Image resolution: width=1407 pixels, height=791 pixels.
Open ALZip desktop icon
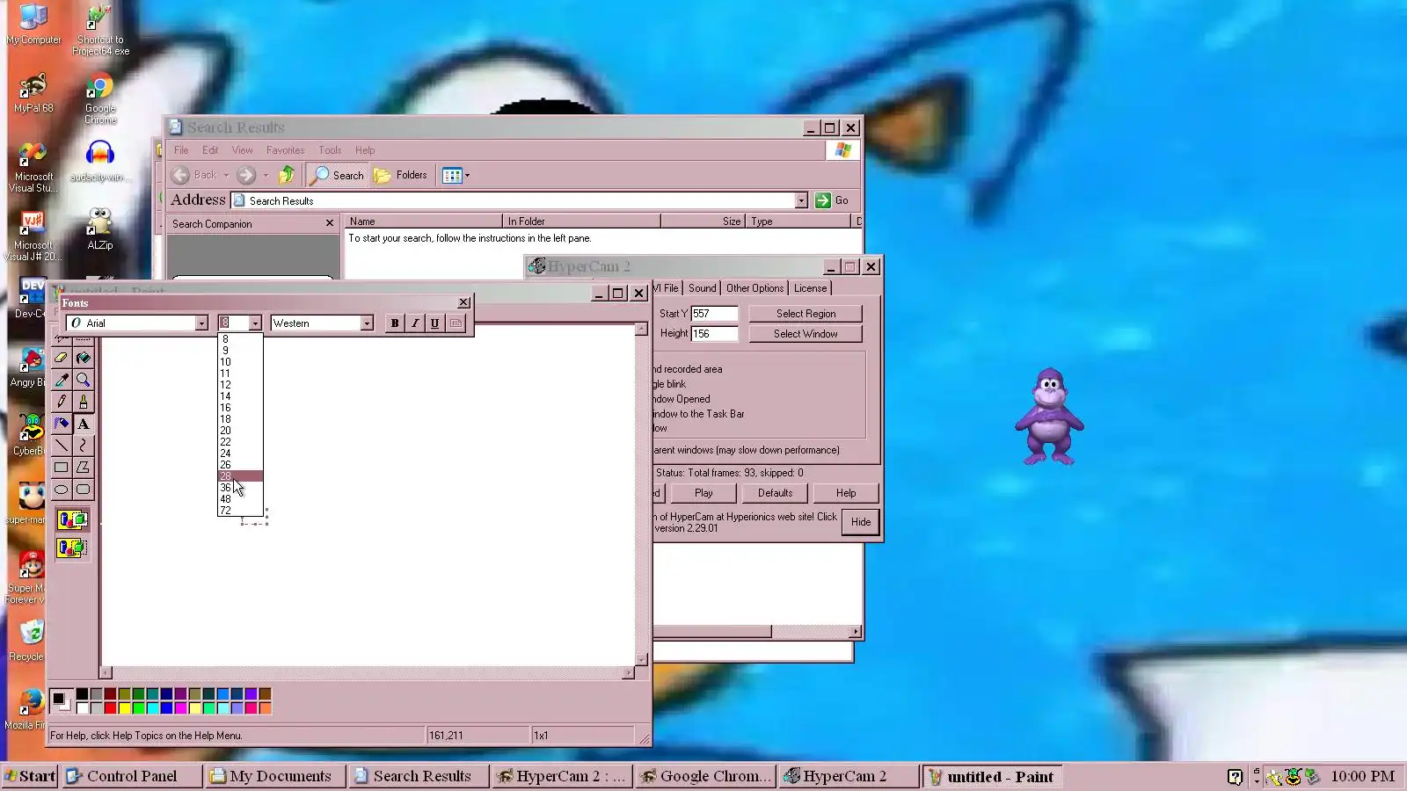(100, 229)
